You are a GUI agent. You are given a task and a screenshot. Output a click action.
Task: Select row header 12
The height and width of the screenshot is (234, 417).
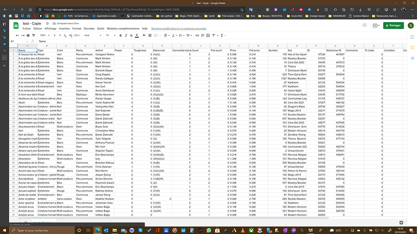13,94
